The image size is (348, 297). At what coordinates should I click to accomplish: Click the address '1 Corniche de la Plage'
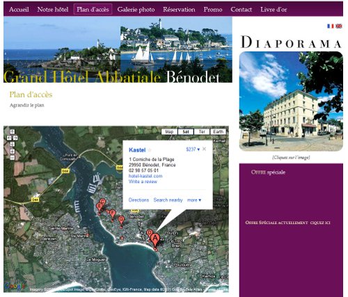click(152, 159)
